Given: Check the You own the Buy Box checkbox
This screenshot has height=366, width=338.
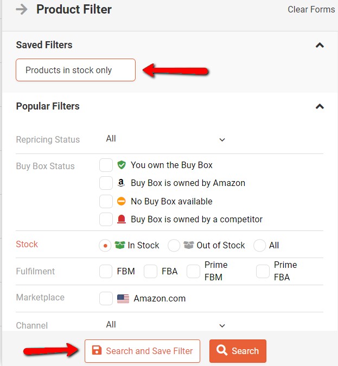Looking at the screenshot, I should 106,165.
